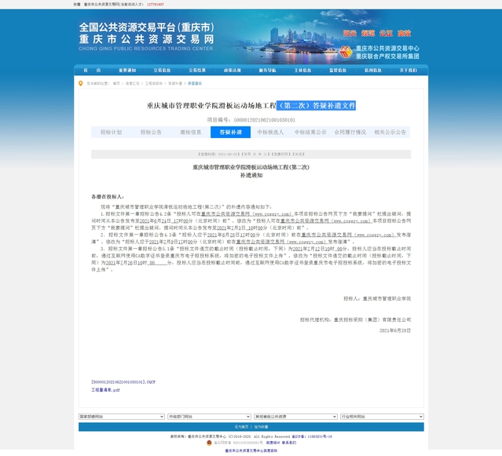Open 政策法规 from the navigation bar
Screen dimensions: 502x456
(233, 71)
